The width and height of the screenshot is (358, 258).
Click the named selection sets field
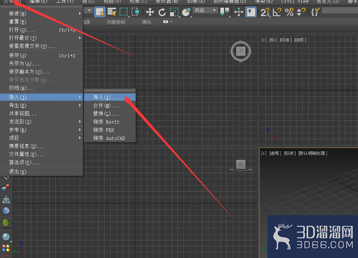(x=340, y=10)
